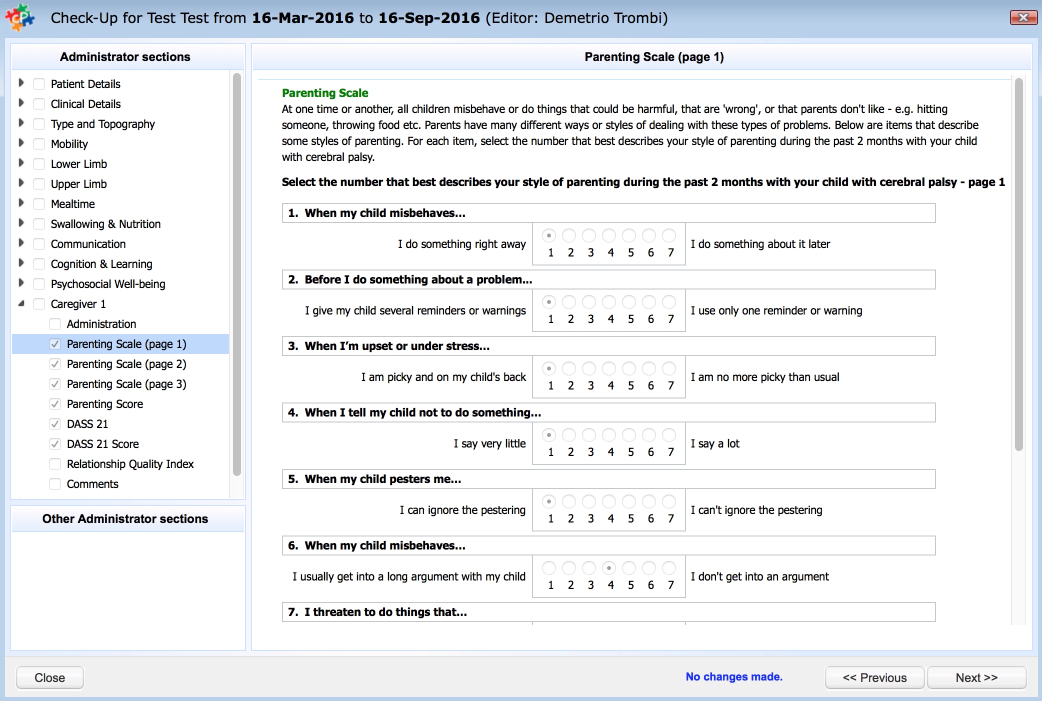Expand the Mobility section
Screen dimensions: 1042x701
21,143
